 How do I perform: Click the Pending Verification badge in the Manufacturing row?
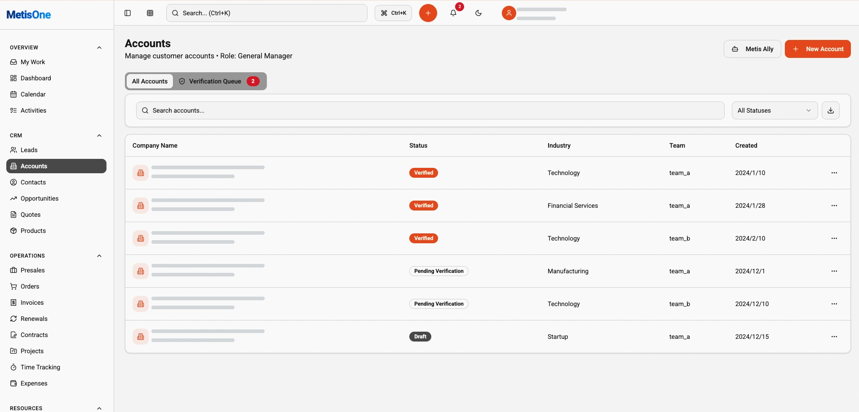pyautogui.click(x=438, y=271)
